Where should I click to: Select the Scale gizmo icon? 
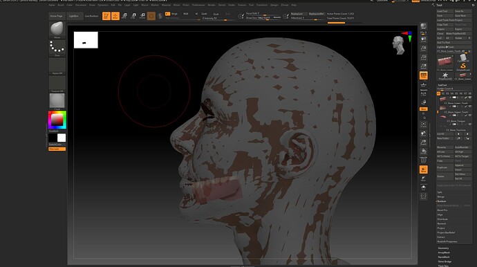(133, 16)
